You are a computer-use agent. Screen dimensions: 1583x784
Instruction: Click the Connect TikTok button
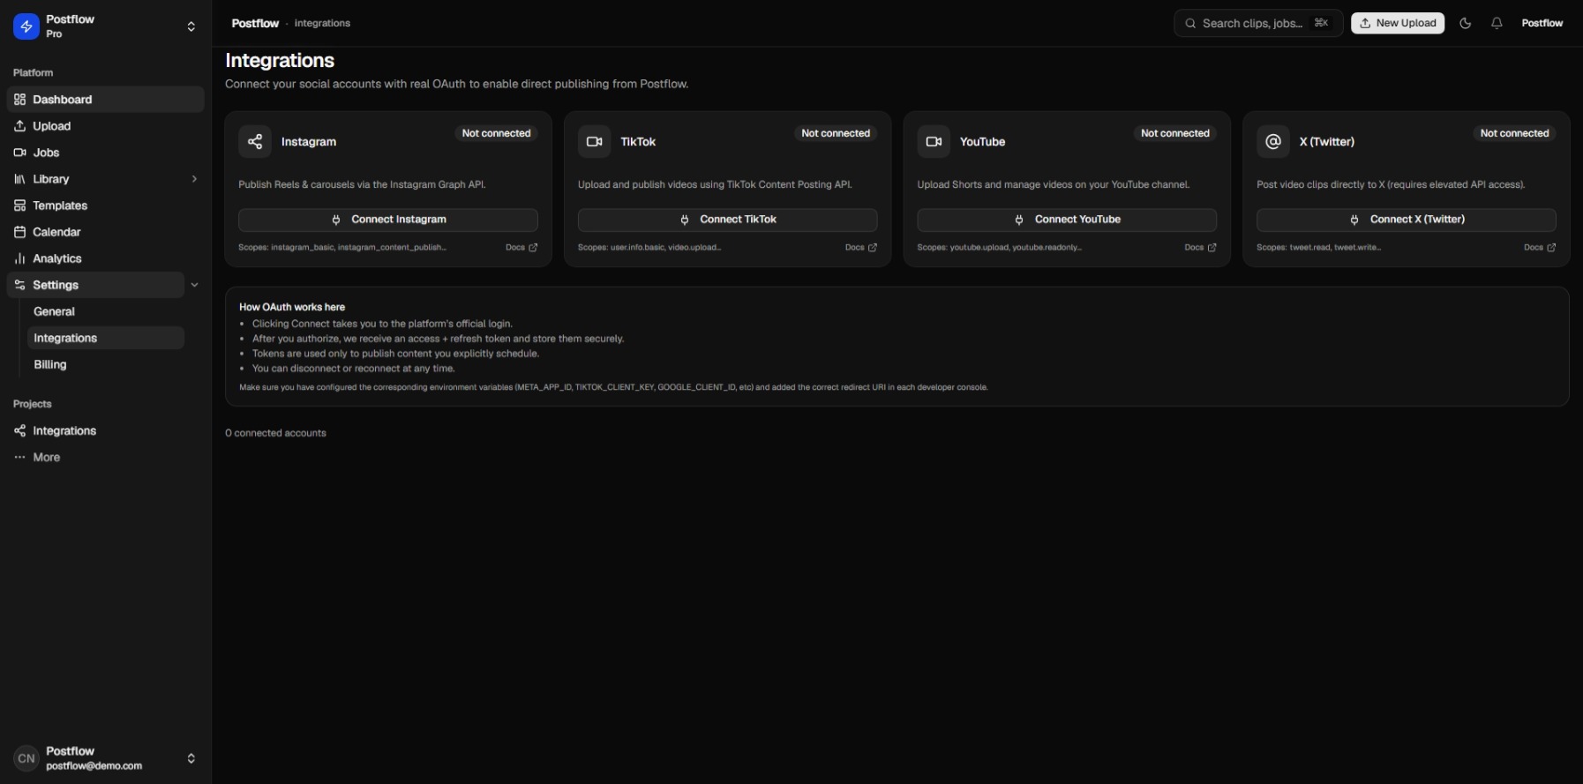click(x=728, y=220)
